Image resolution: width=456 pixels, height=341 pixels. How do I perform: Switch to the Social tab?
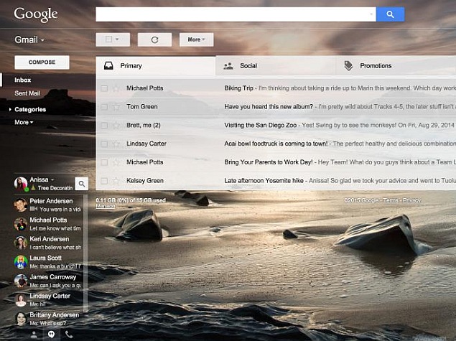click(x=276, y=66)
